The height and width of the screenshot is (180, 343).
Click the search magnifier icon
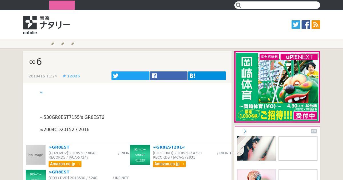point(238,5)
